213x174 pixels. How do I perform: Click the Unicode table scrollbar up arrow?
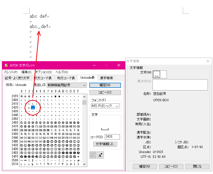point(84,97)
